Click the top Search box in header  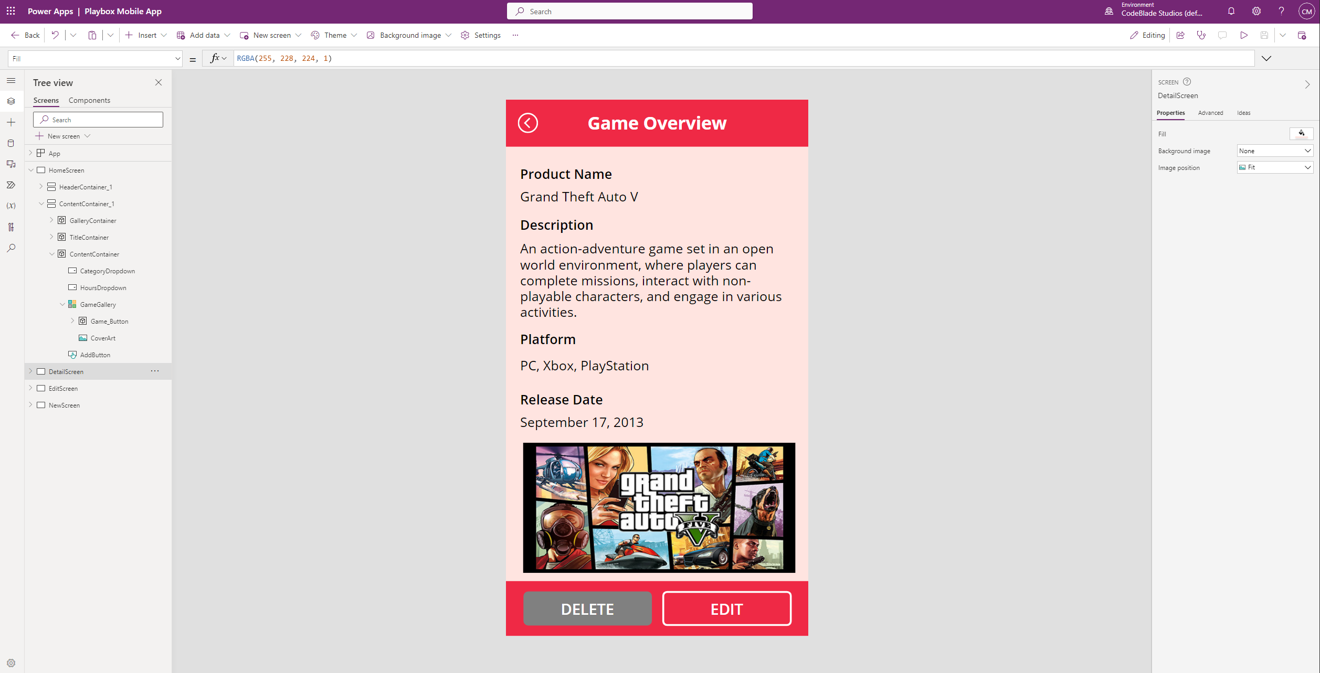pos(629,11)
